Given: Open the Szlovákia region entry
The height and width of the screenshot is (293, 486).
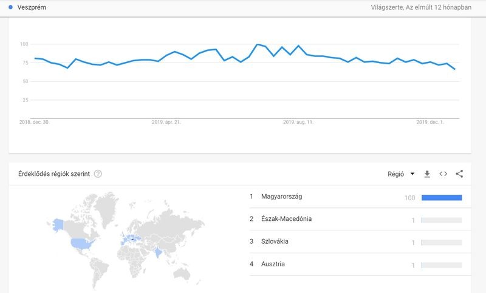Looking at the screenshot, I should (275, 242).
